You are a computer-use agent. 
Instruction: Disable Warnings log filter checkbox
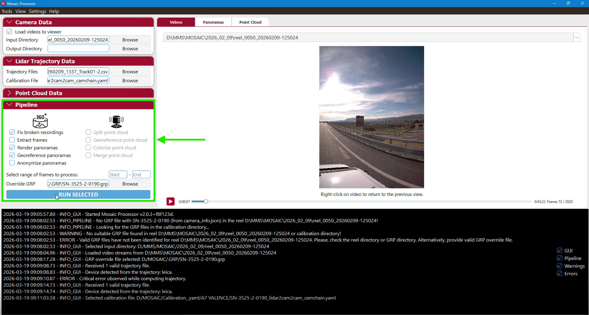click(559, 266)
